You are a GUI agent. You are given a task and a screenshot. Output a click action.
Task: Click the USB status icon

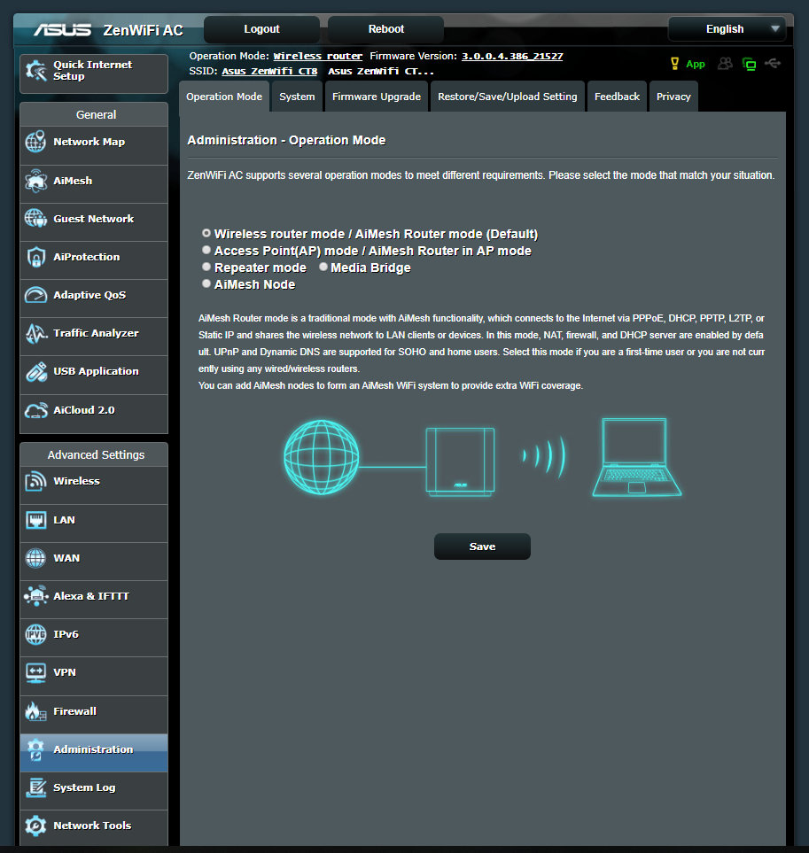click(773, 64)
